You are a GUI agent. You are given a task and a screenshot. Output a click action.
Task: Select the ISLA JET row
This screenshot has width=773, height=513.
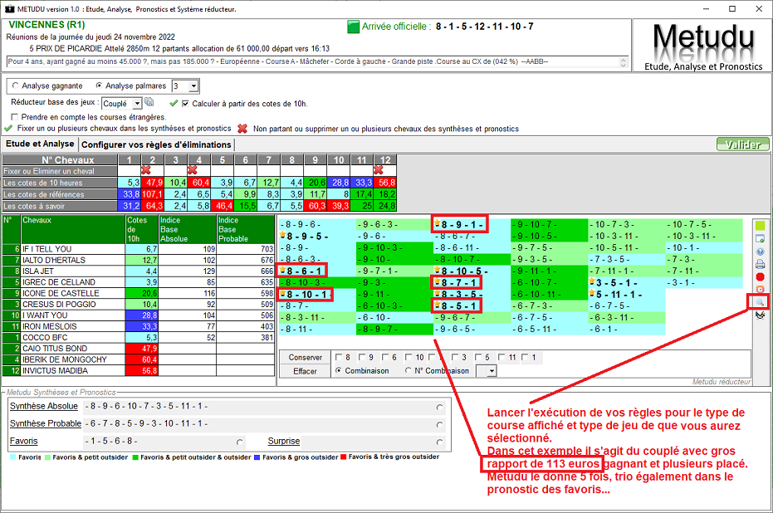click(x=138, y=271)
